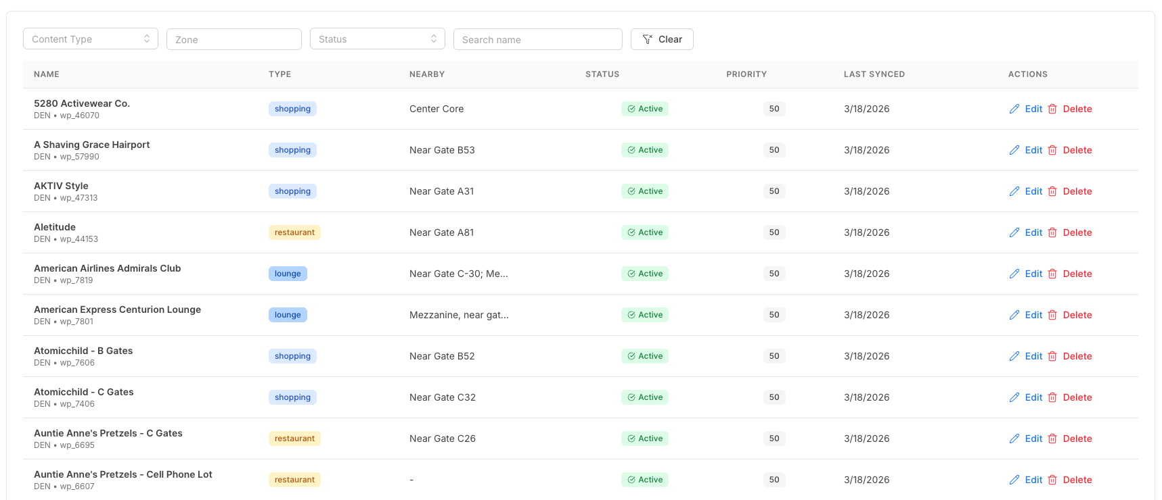Click DEN • wp_44153 identifier under Aletitude
This screenshot has height=500, width=1162.
(x=66, y=239)
